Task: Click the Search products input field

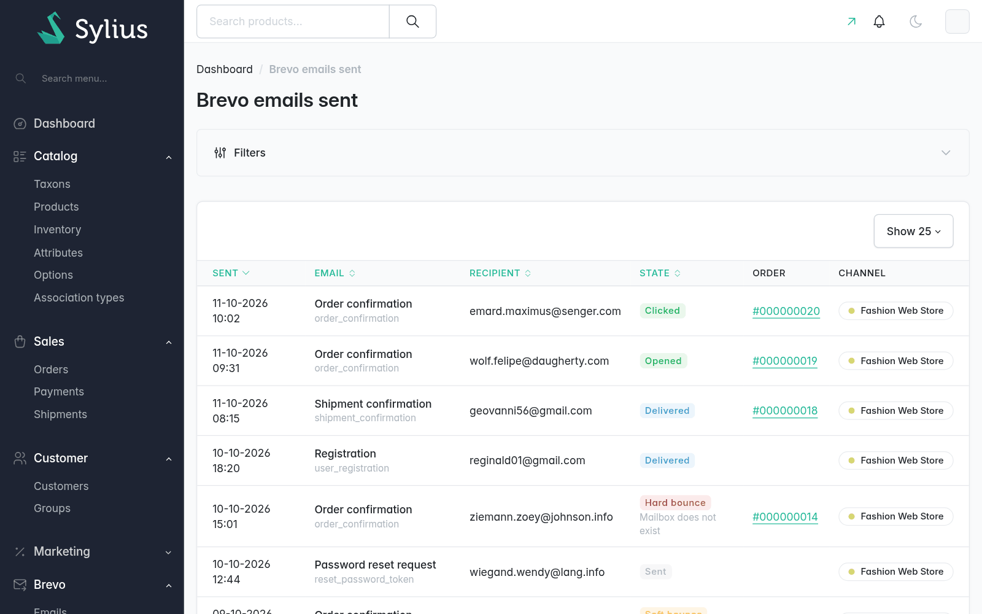Action: pyautogui.click(x=293, y=21)
